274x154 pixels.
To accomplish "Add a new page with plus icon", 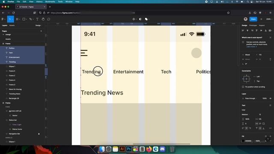I will 41,31.
